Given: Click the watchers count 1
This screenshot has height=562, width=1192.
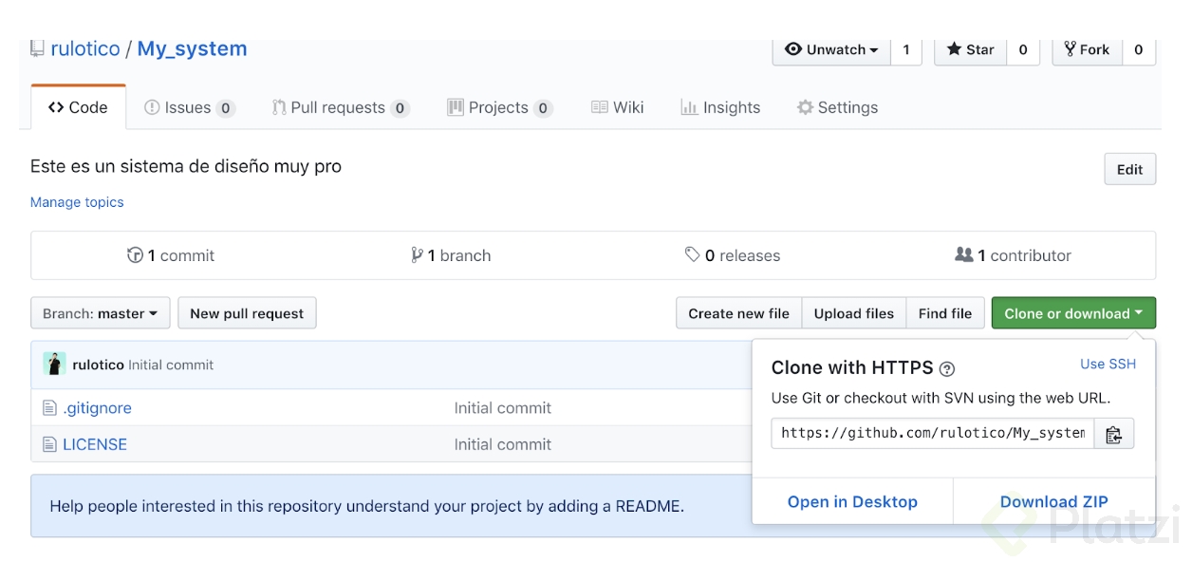Looking at the screenshot, I should tap(906, 49).
